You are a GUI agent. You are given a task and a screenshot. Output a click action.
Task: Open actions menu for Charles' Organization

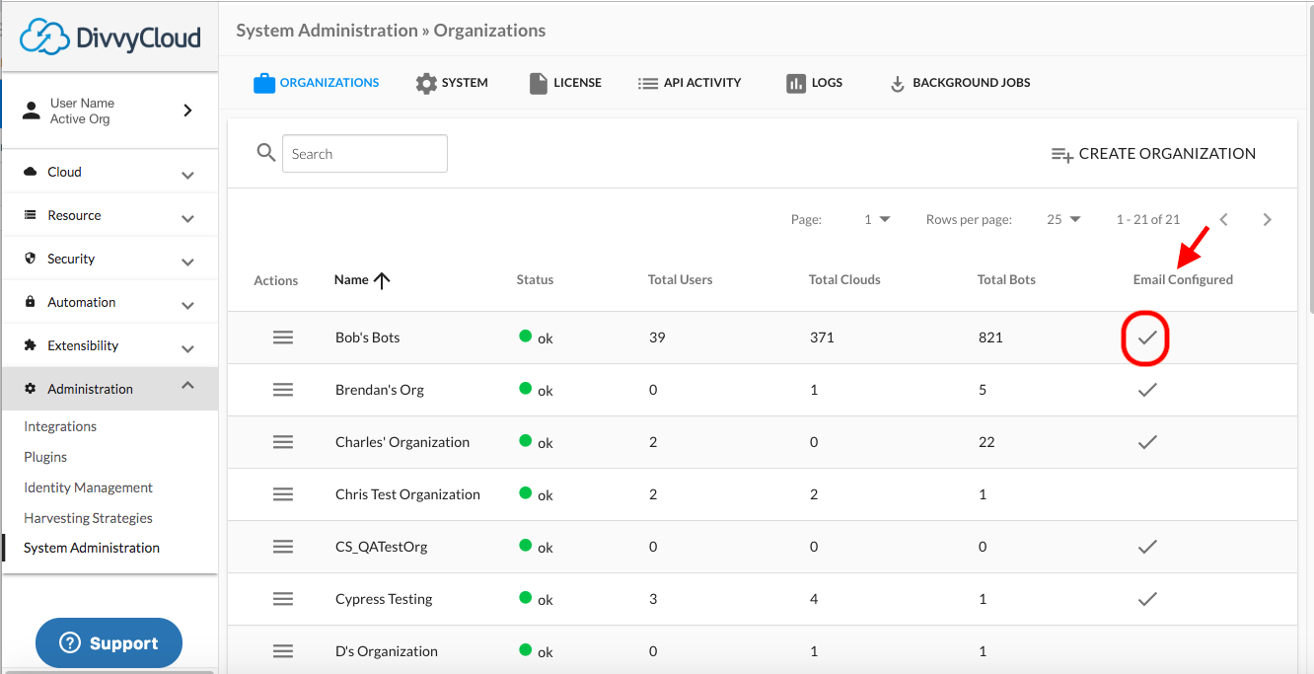(x=283, y=442)
